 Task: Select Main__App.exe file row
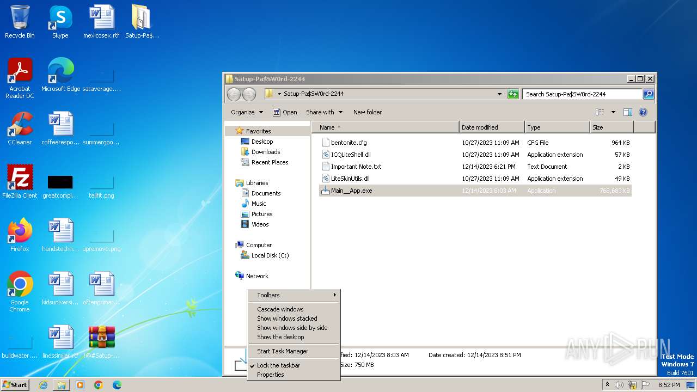[475, 191]
